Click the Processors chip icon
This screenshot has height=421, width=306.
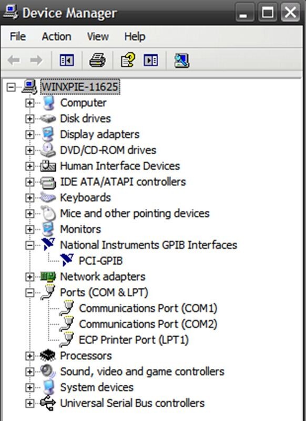[x=48, y=356]
